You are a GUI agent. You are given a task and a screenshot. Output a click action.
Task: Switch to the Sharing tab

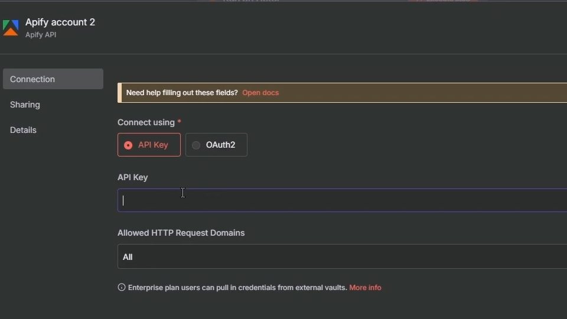(x=25, y=105)
